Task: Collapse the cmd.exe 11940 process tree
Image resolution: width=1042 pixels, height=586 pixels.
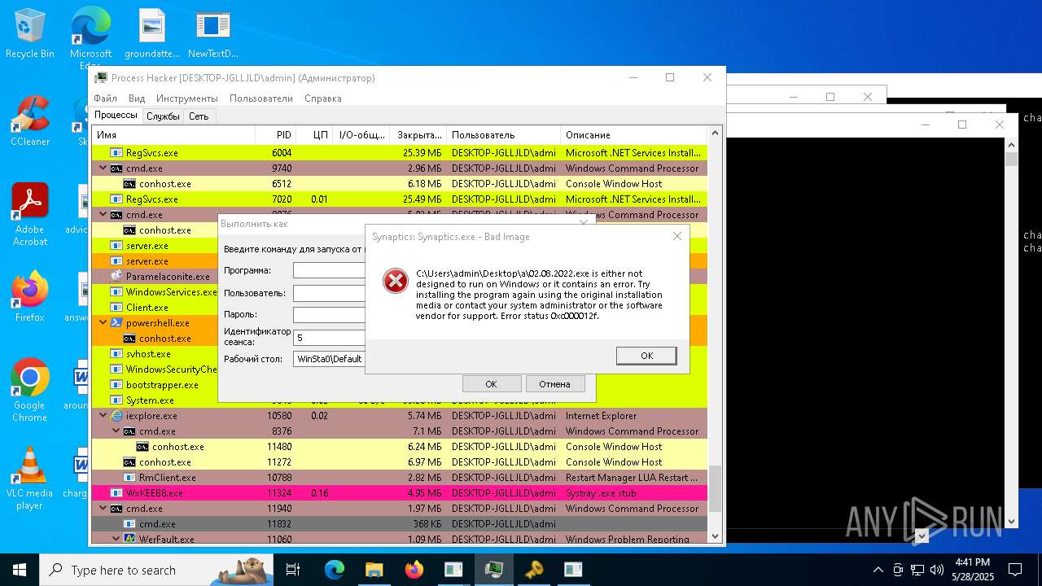Action: click(x=103, y=509)
